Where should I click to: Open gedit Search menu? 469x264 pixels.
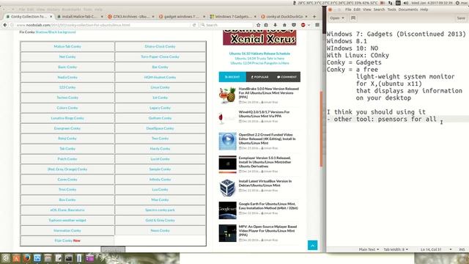coord(379,10)
